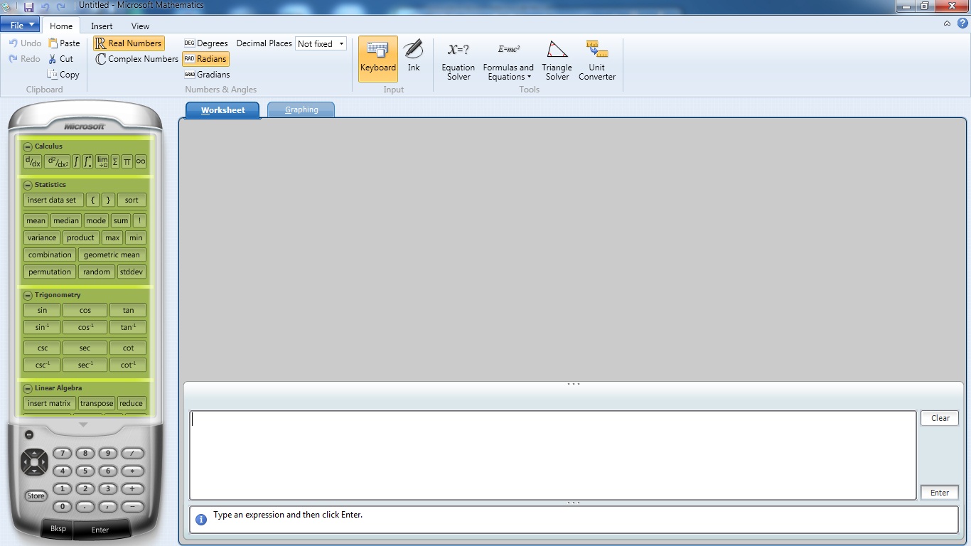Collapse the numeric keypad section

(x=29, y=434)
